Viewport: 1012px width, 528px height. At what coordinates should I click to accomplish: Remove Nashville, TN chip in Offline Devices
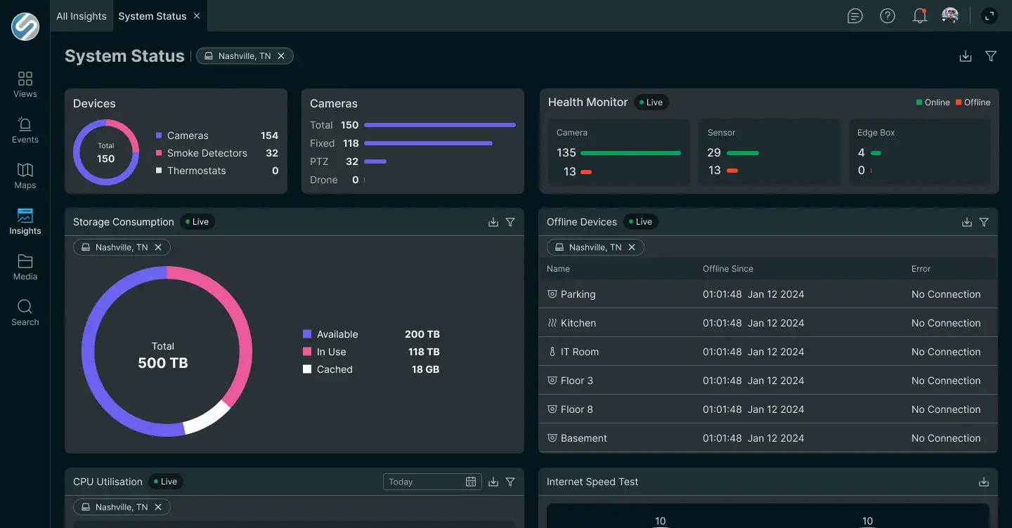[632, 247]
